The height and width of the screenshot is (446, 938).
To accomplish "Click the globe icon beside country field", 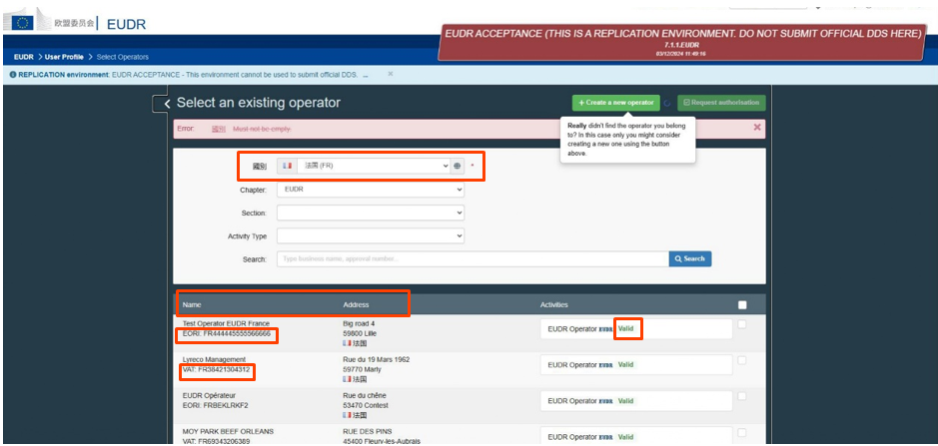I will pyautogui.click(x=457, y=166).
